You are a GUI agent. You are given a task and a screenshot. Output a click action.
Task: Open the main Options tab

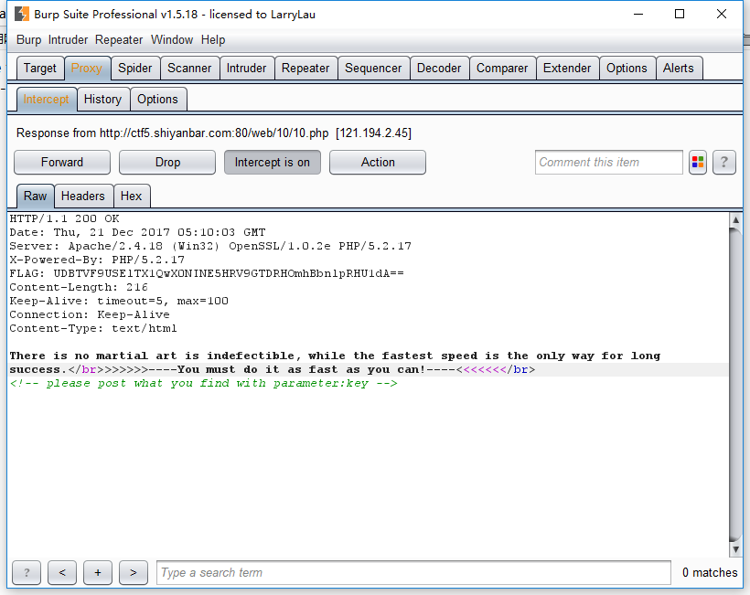pos(627,69)
